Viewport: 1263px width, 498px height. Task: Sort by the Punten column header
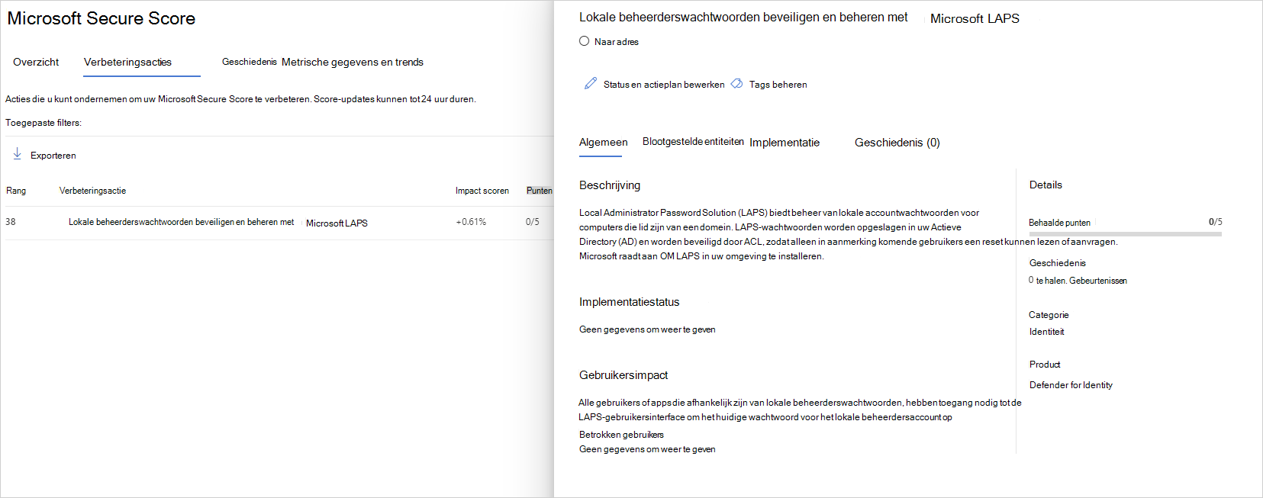tap(539, 191)
